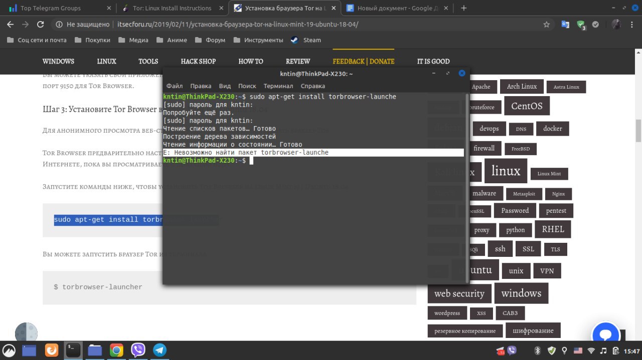
Task: Close the Новый документ tab
Action: 446,8
